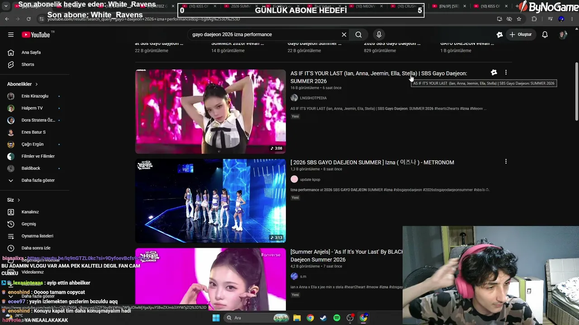Open the browser extensions puzzle icon
This screenshot has width=579, height=325.
pos(534,19)
